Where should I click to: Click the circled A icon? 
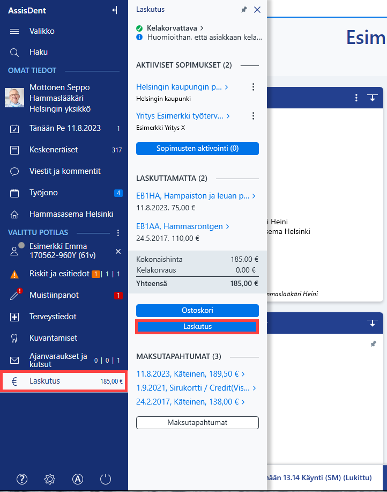click(x=78, y=479)
